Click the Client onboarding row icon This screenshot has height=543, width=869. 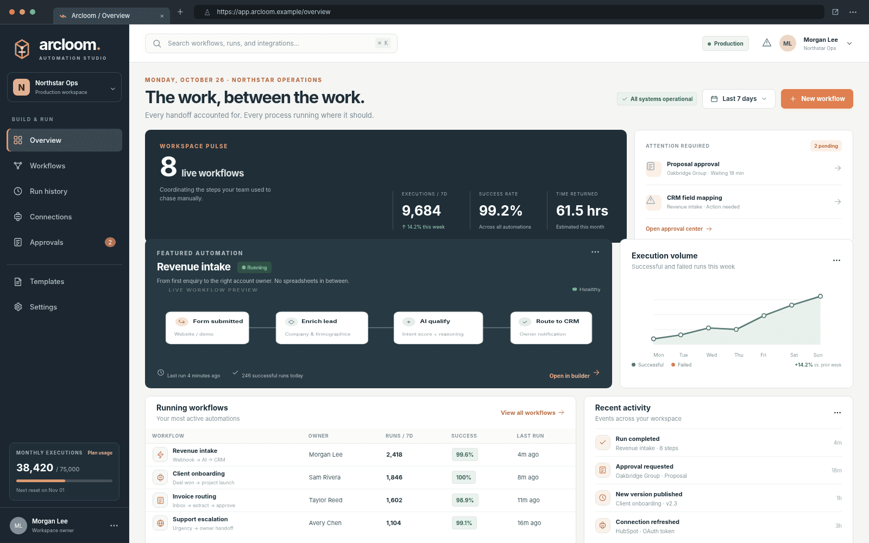click(160, 478)
